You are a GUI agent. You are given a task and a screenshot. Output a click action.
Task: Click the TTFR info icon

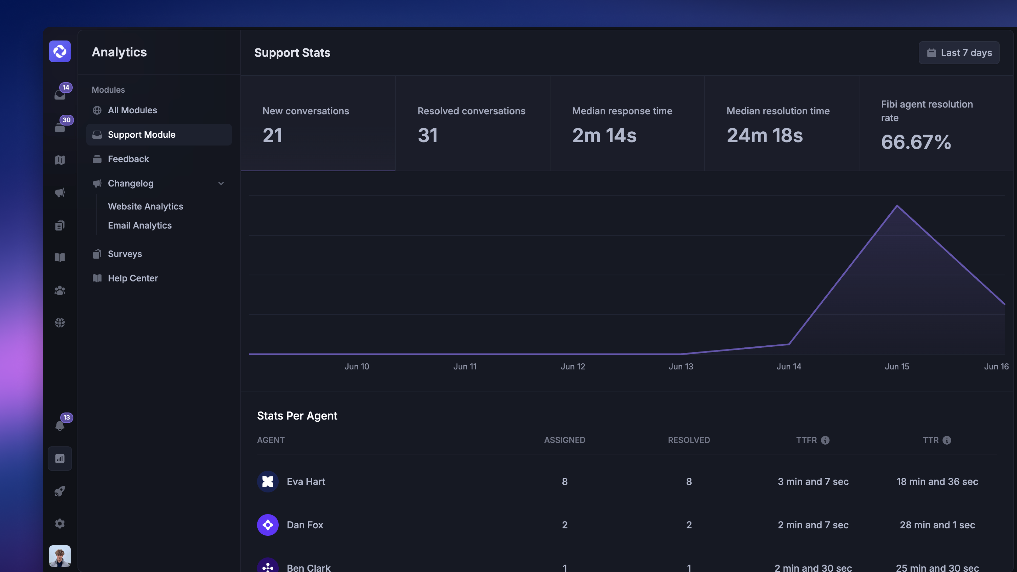pos(825,440)
